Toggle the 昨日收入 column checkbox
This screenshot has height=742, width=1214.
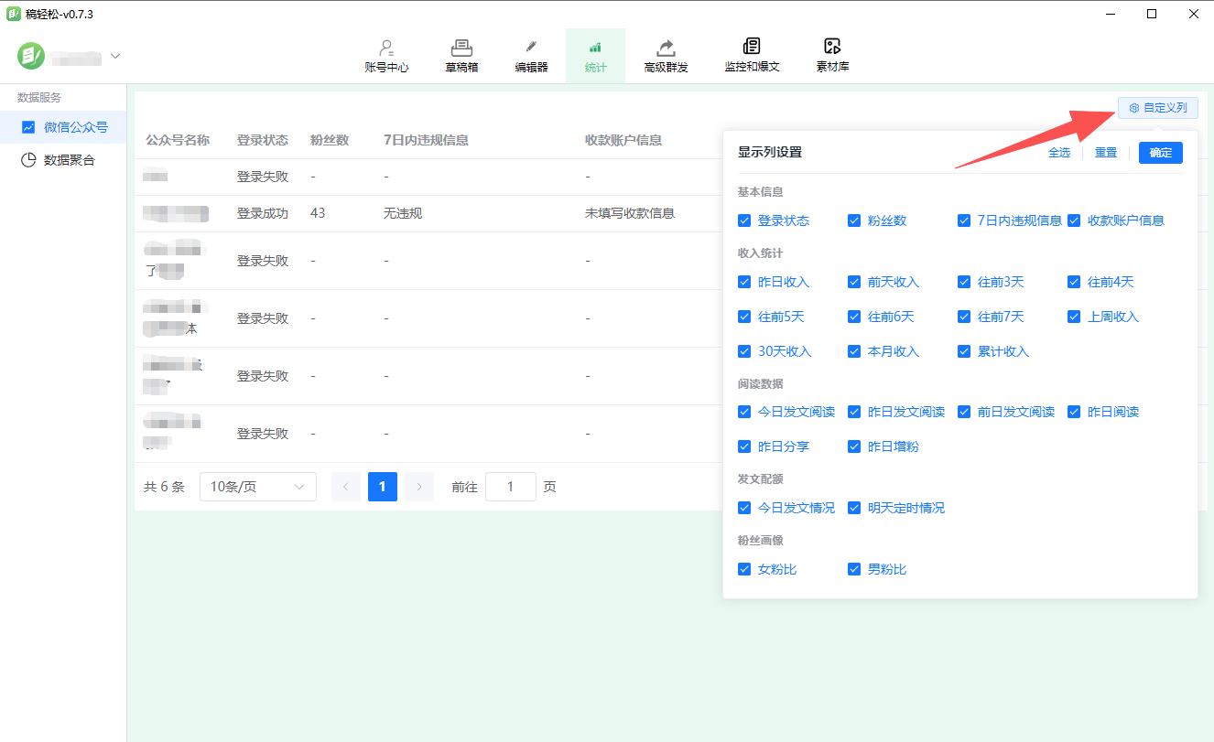tap(744, 282)
